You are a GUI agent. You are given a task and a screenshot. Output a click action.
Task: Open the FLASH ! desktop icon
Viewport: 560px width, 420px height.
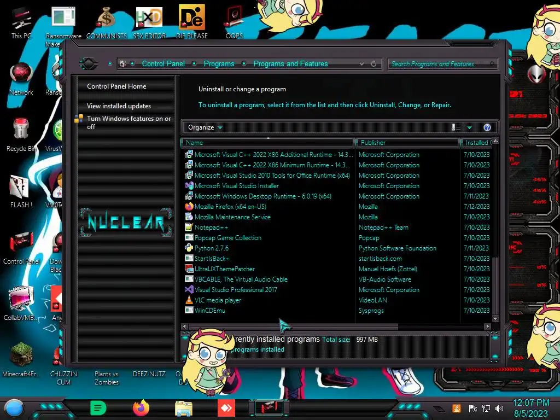(x=21, y=191)
